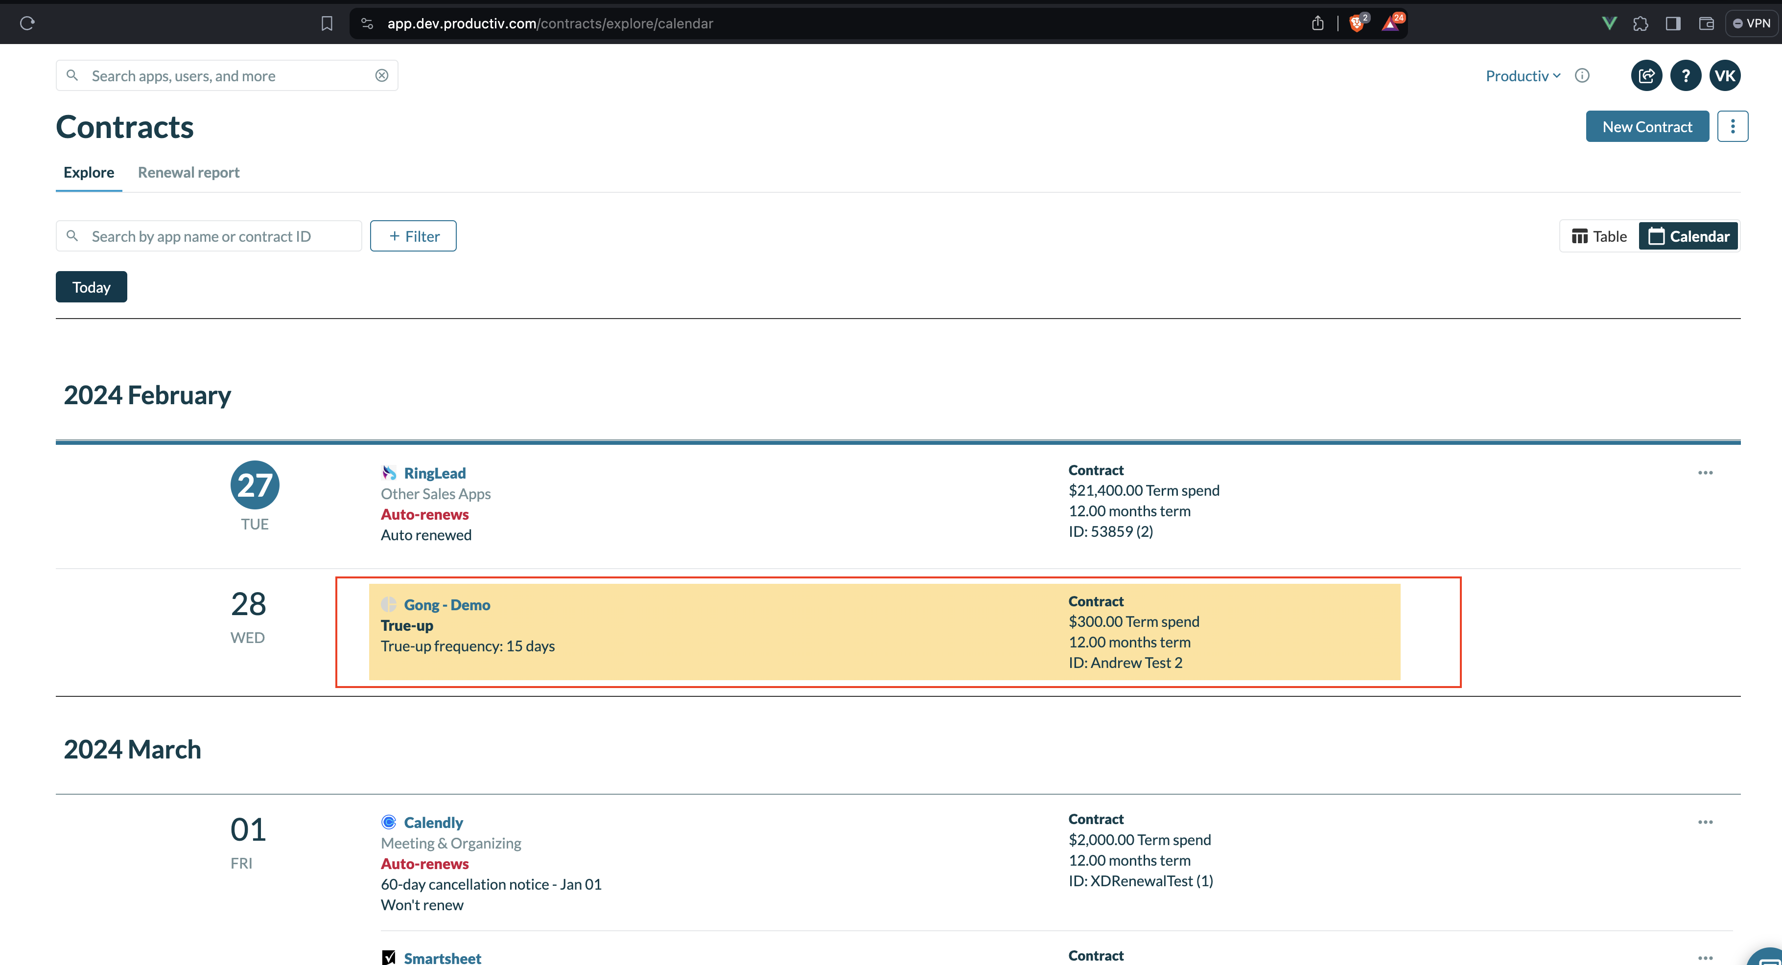Screen dimensions: 1782x965
Task: Click the info icon beside Productiv
Action: (1582, 75)
